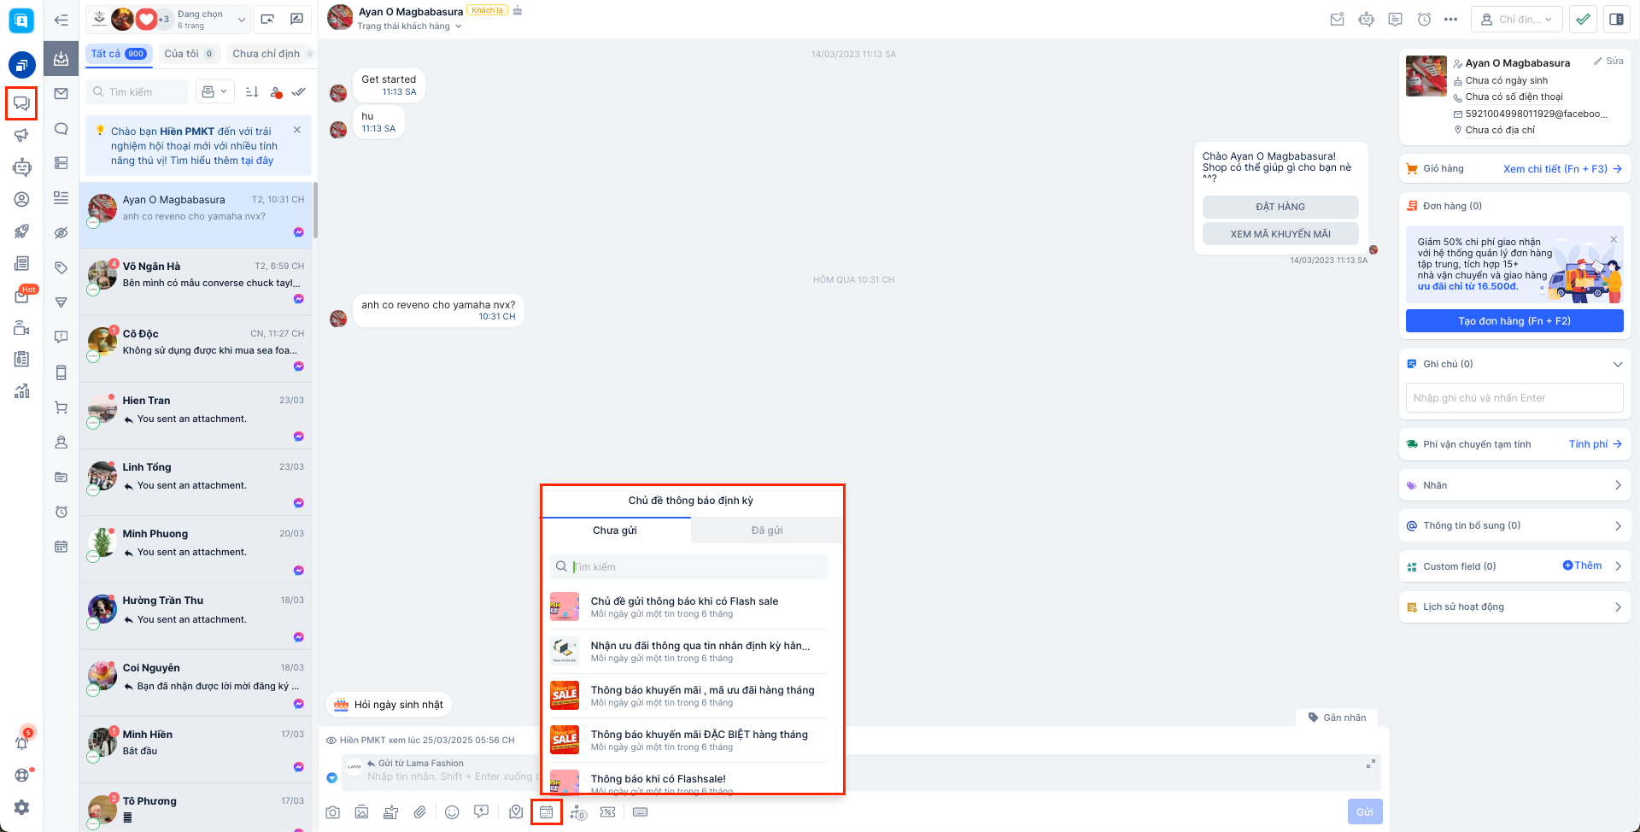Click the Nhập ghi chú note input field
1640x832 pixels.
1514,398
